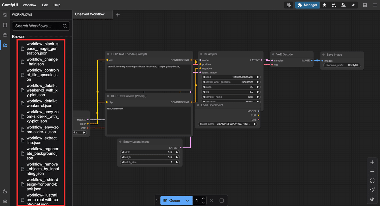The height and width of the screenshot is (206, 380).
Task: Click the star favorites icon
Action: click(324, 5)
